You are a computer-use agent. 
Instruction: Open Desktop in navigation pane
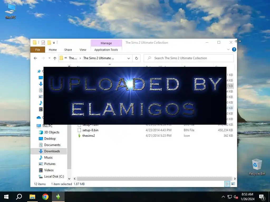click(50, 139)
